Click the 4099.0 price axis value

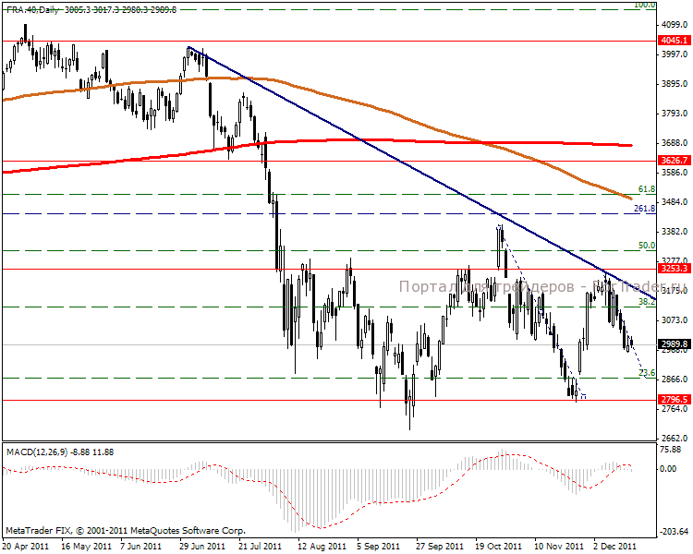(x=675, y=24)
